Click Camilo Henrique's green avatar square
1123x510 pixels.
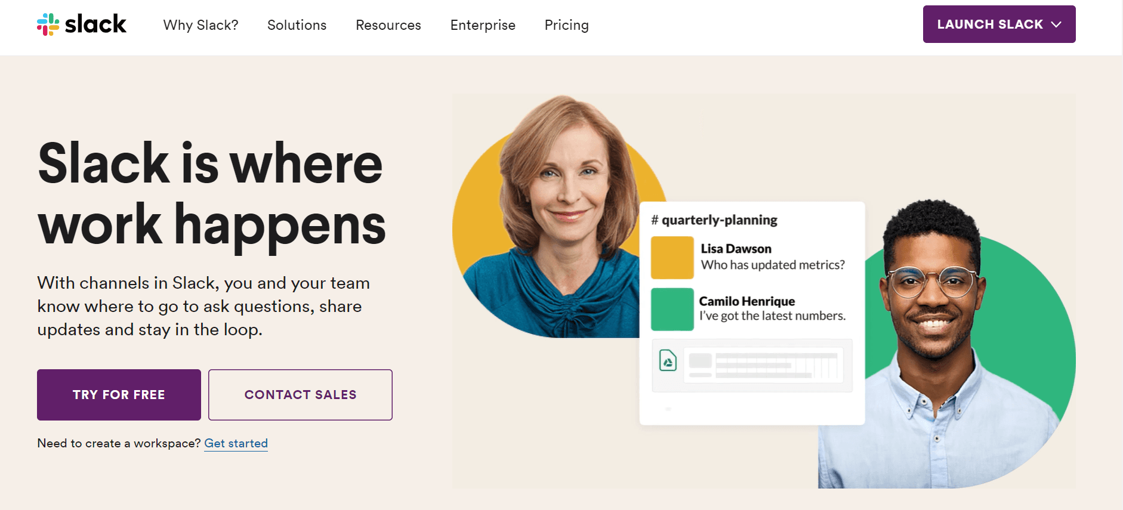tap(672, 309)
